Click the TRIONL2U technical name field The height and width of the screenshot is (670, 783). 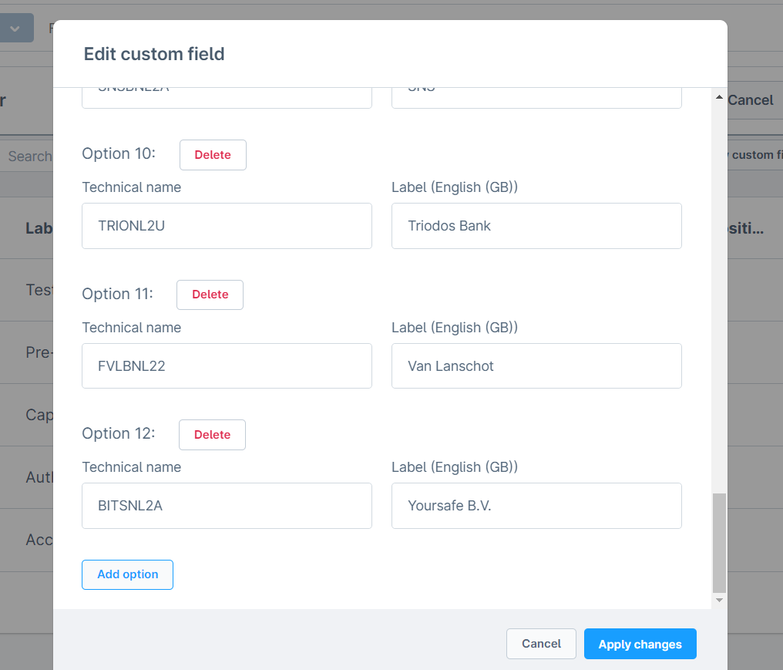(x=227, y=226)
